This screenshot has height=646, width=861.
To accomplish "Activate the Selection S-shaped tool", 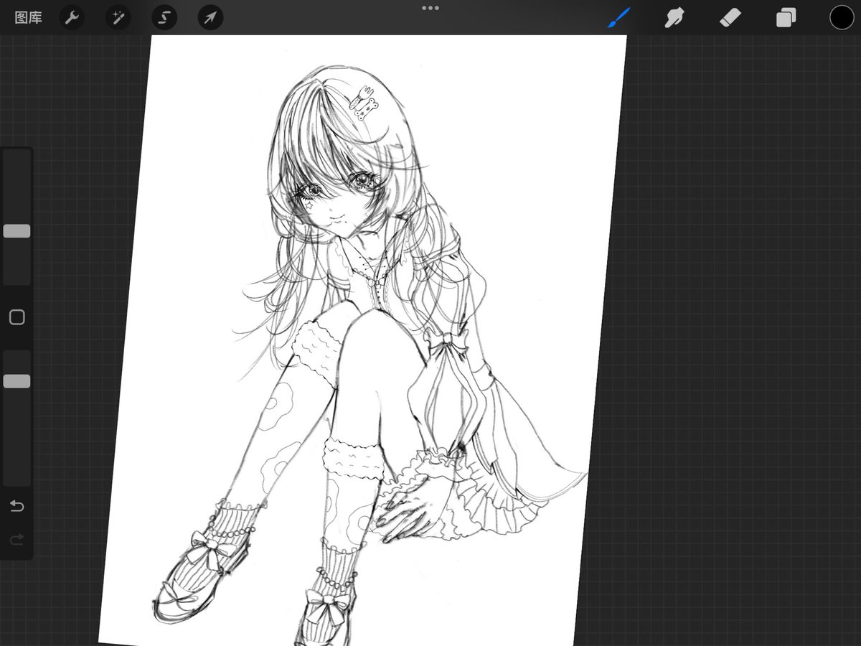I will [x=164, y=17].
